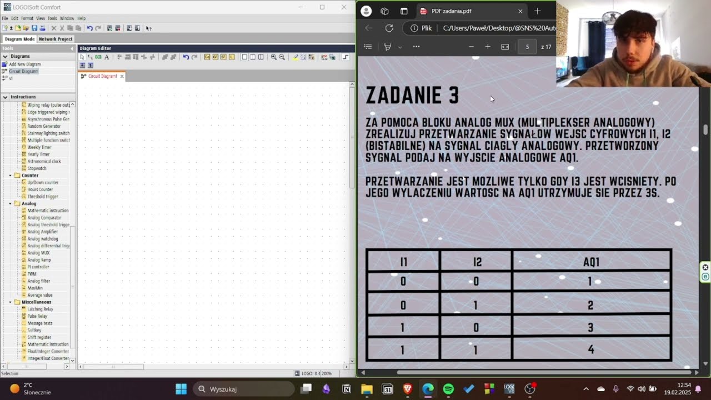Image resolution: width=711 pixels, height=400 pixels.
Task: Refresh the PDF page in browser
Action: (x=389, y=28)
